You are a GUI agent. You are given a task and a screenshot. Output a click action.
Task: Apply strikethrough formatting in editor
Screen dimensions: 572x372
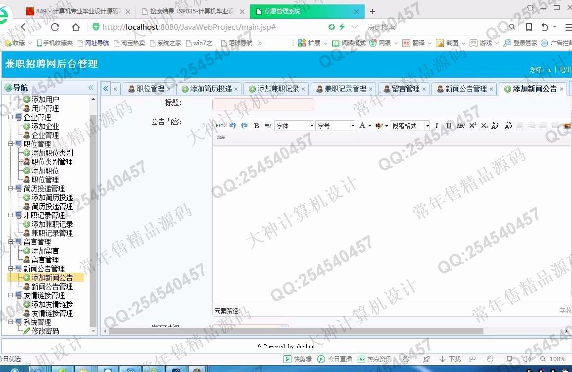461,126
